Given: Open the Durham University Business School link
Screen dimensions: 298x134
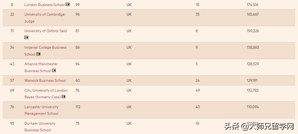Looking at the screenshot, I should click(40, 123).
